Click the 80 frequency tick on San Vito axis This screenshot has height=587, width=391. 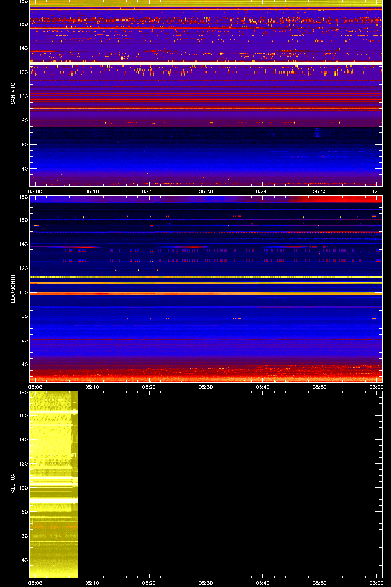coord(25,120)
